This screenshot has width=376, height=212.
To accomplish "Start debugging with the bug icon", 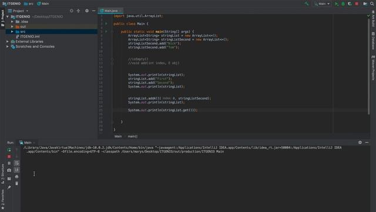I will point(343,4).
